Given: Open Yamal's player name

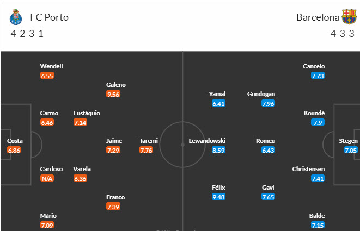Looking at the screenshot, I should pyautogui.click(x=217, y=94).
